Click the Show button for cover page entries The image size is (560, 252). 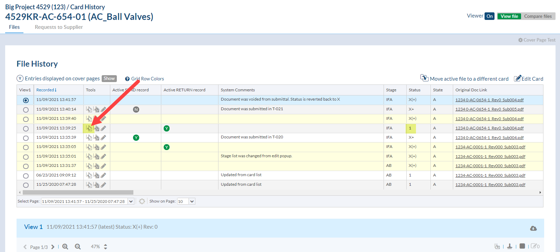tap(109, 79)
